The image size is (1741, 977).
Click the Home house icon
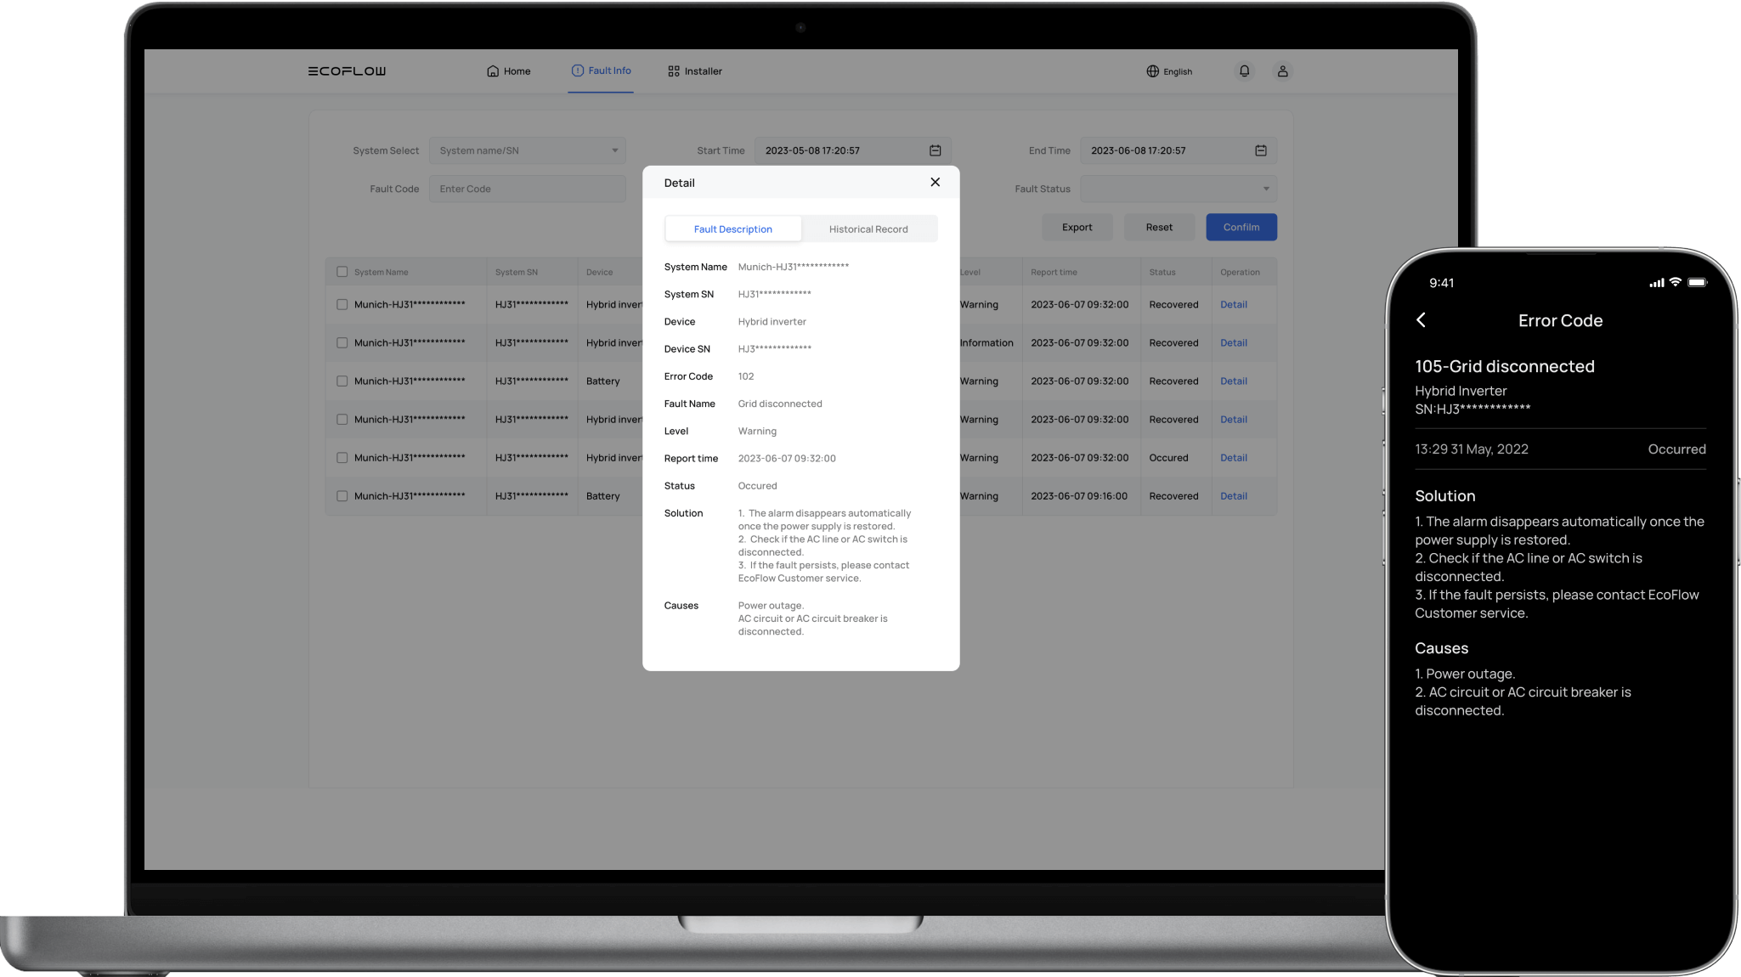(493, 71)
